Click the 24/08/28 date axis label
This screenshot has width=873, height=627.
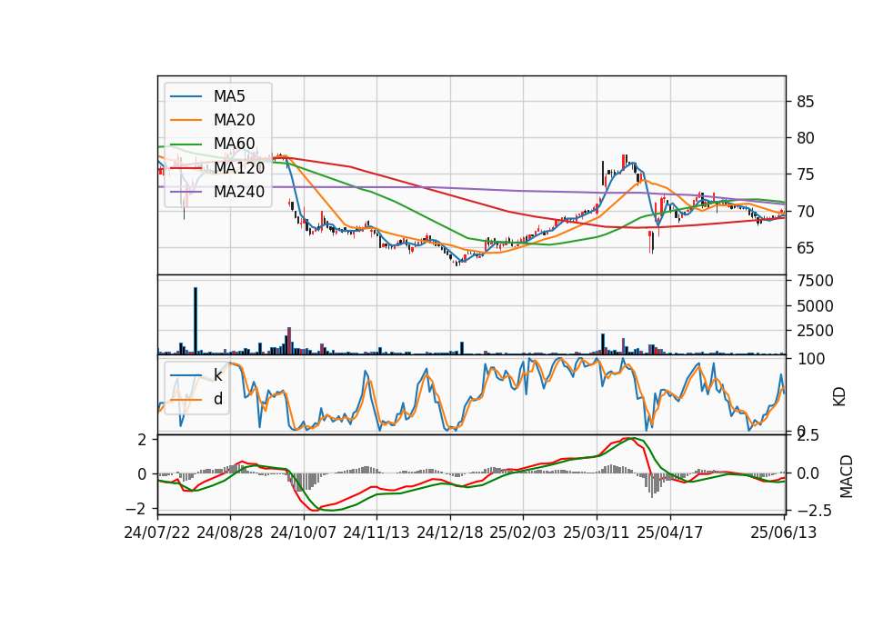pyautogui.click(x=230, y=532)
